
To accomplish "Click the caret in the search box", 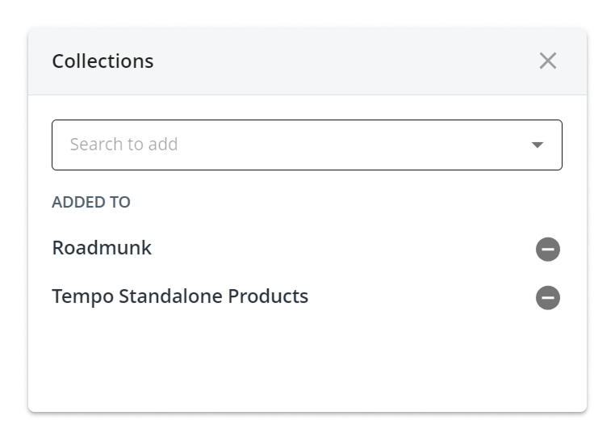I will coord(538,145).
